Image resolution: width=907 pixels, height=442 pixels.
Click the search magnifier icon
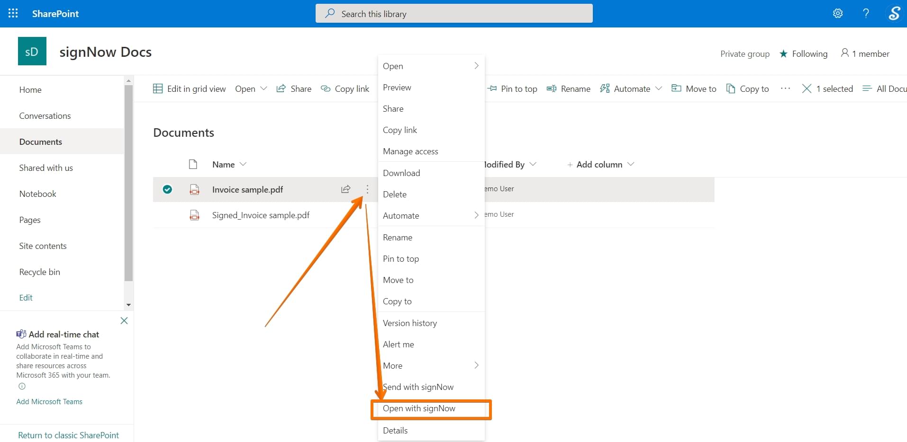coord(330,13)
